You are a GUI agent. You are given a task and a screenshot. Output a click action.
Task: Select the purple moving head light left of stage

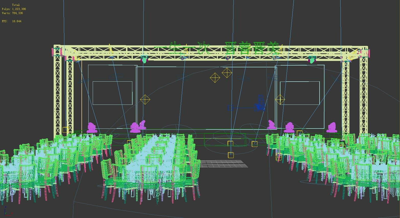(92, 127)
